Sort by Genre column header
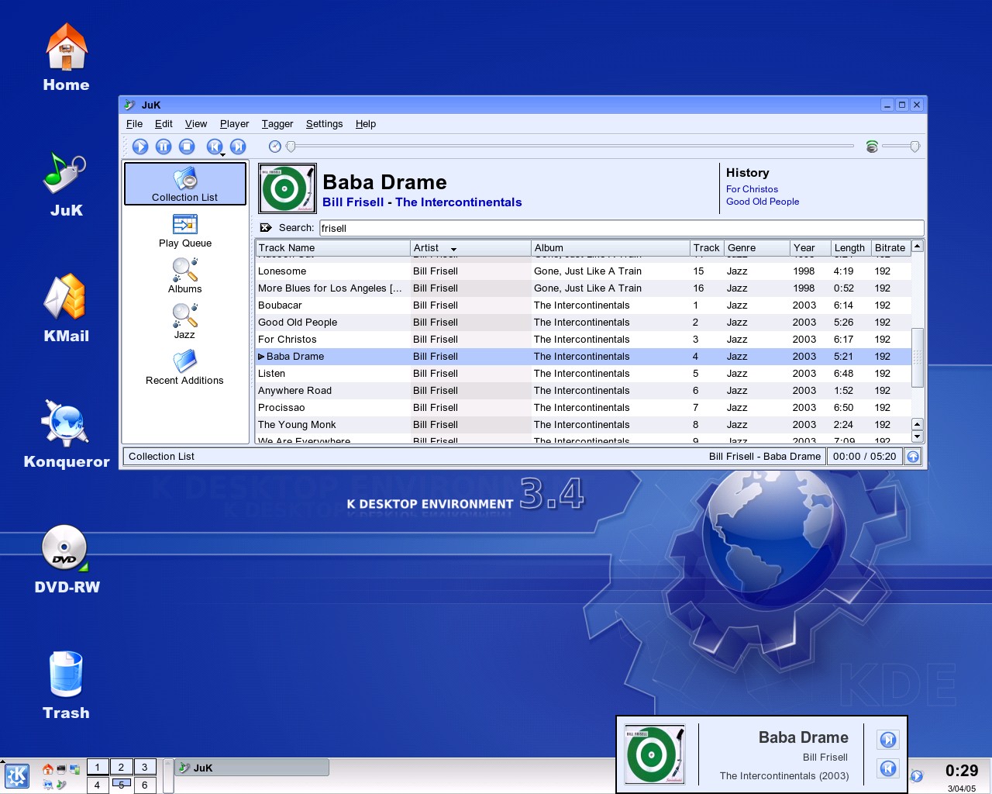992x794 pixels. coord(757,248)
